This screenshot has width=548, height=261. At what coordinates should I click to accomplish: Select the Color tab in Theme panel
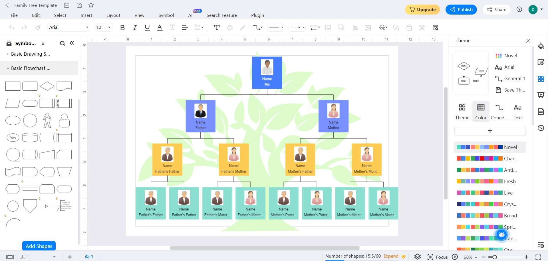(x=481, y=112)
